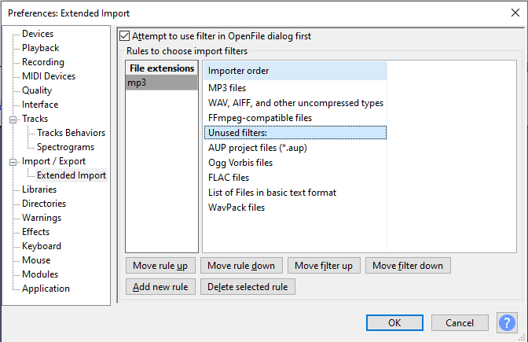Select FFmpeg-compatible files importer
The image size is (528, 342).
click(295, 118)
